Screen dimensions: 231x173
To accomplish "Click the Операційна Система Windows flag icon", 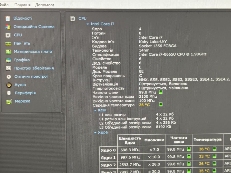I will [8, 27].
